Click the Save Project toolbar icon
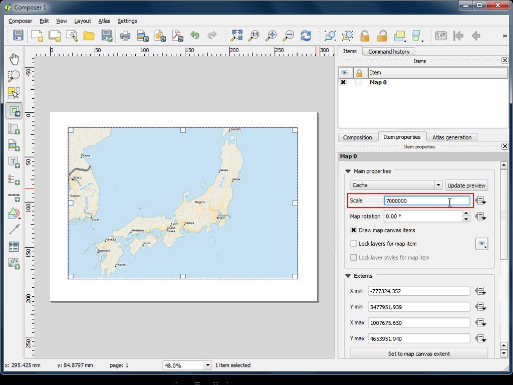 [18, 35]
